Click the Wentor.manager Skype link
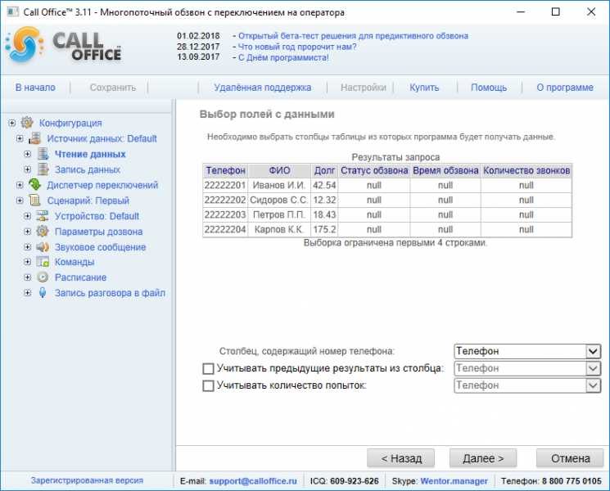Viewport: 610px width, 491px height. point(454,481)
